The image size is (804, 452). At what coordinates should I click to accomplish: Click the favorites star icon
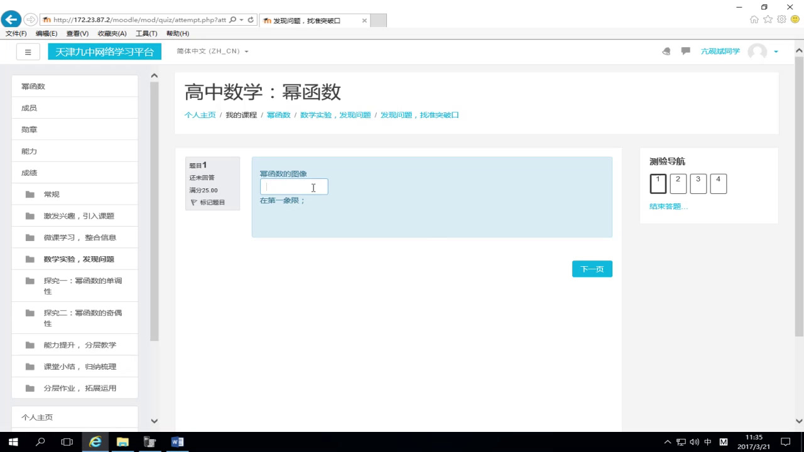coord(768,19)
